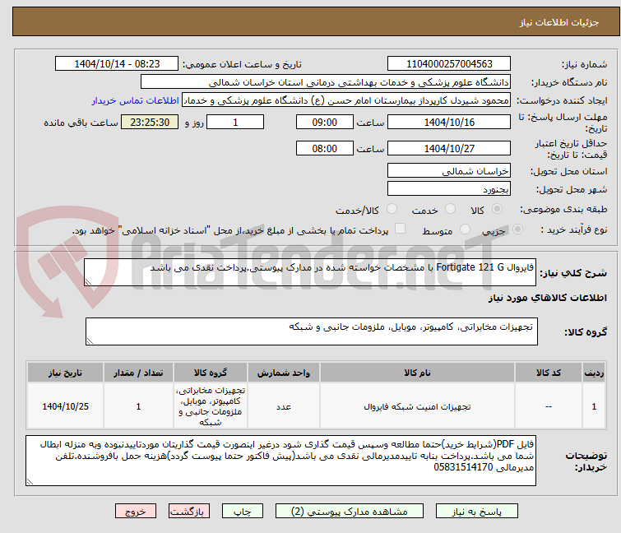This screenshot has width=621, height=533.
Task: Click the پاسخ به نیاز button
Action: pos(477,512)
